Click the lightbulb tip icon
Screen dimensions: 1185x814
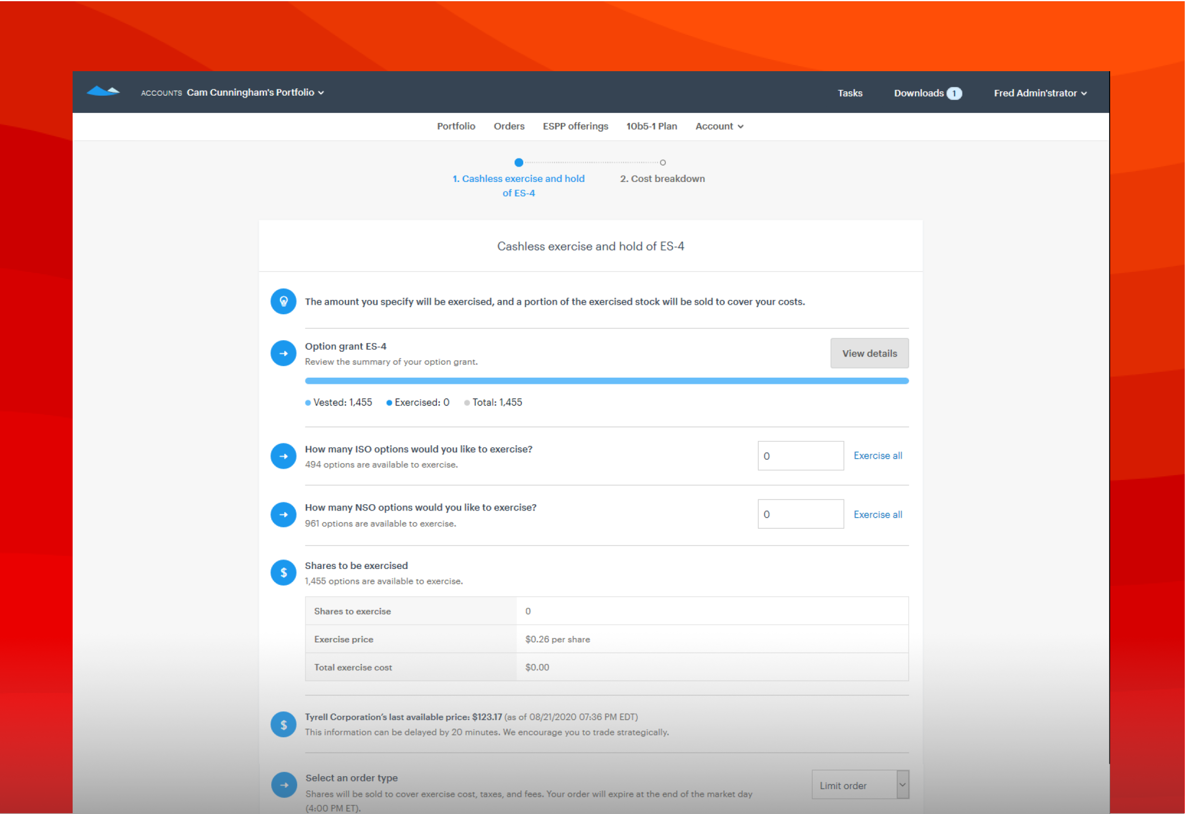[283, 301]
